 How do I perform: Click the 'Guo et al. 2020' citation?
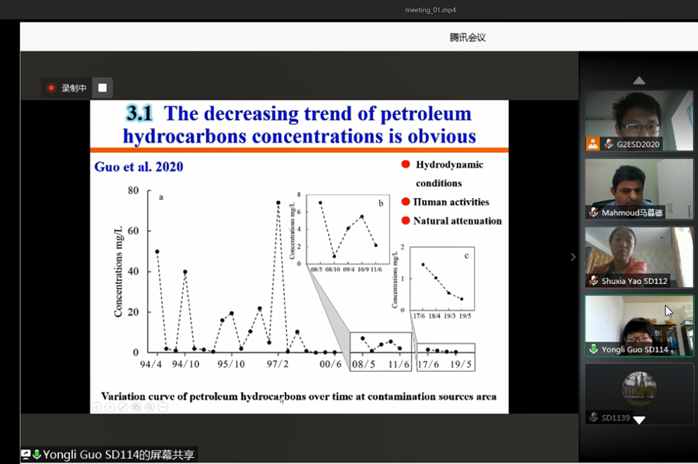139,167
